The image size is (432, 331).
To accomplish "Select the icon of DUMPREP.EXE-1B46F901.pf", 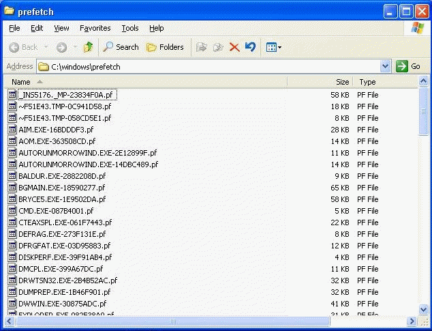I will (x=12, y=292).
